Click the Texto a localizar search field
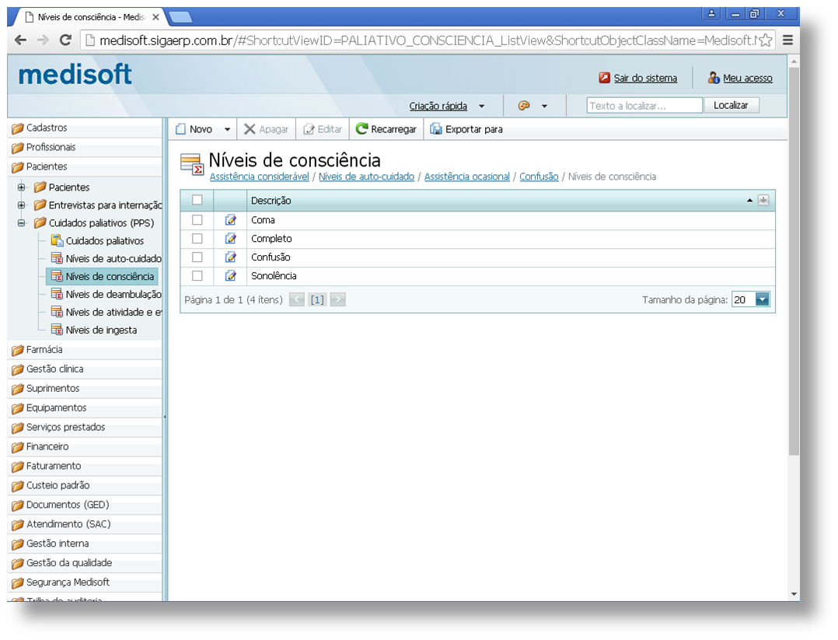 (644, 105)
